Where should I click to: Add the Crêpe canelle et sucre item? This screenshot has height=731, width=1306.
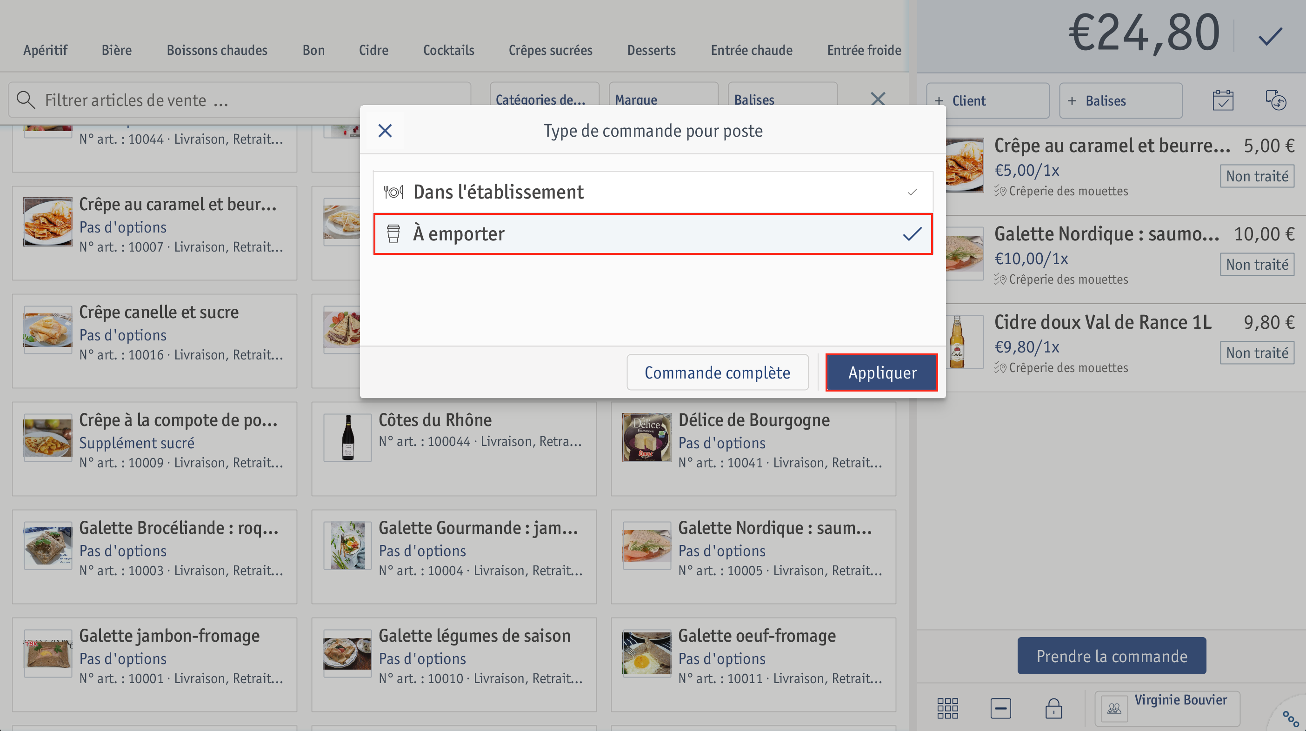pos(154,341)
